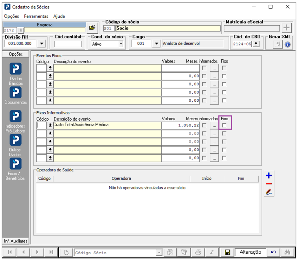Click the Cód. de CBO lookup arrow
298x260 pixels.
[x=256, y=44]
